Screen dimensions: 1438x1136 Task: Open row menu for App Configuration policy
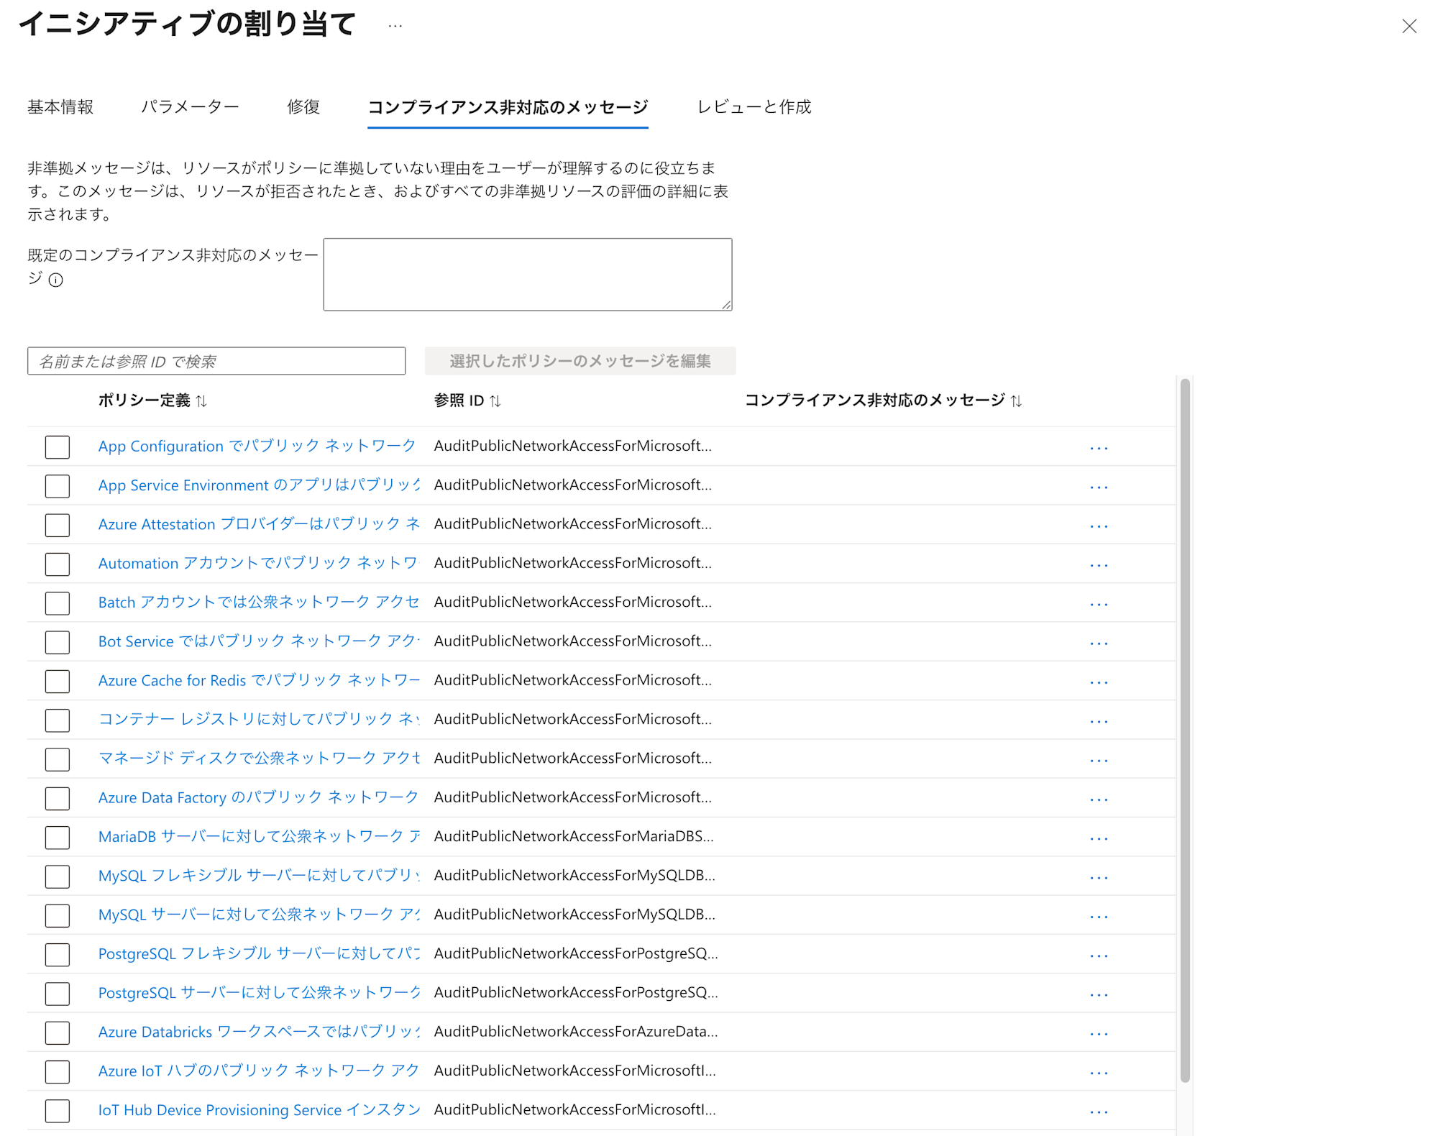tap(1099, 448)
